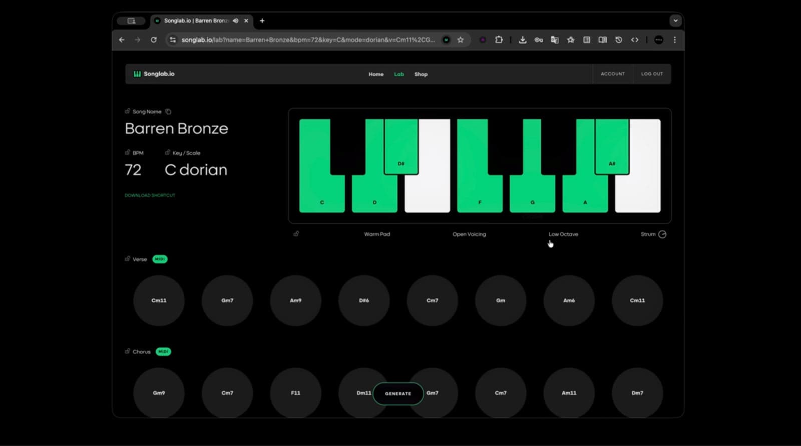This screenshot has width=801, height=446.
Task: Click the lock icon next to Song Name
Action: [128, 111]
